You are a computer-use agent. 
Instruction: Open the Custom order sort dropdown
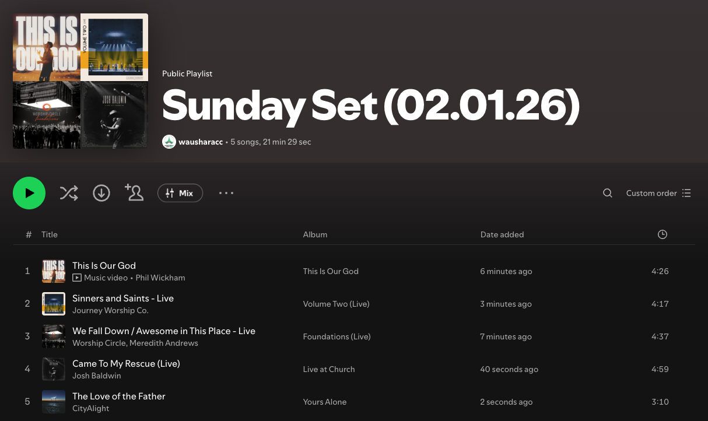(x=658, y=193)
